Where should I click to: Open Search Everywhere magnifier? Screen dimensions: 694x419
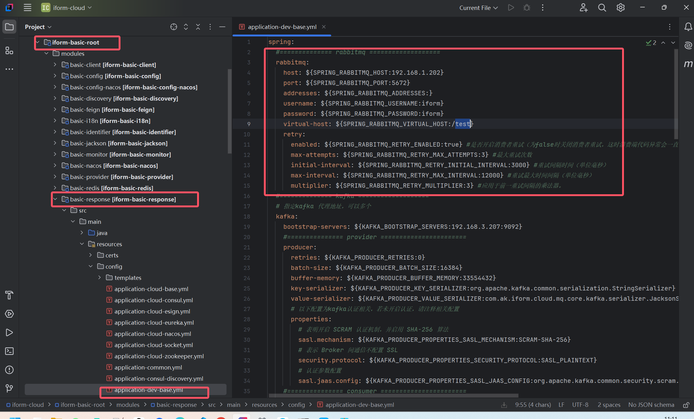602,8
